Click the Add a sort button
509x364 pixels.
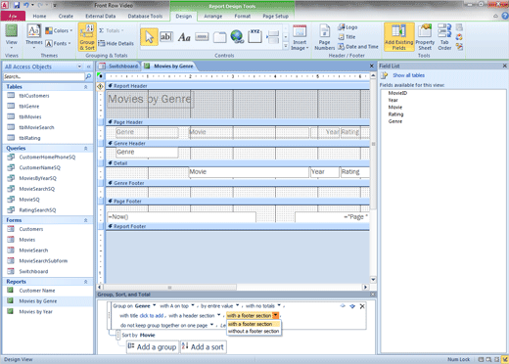point(203,346)
